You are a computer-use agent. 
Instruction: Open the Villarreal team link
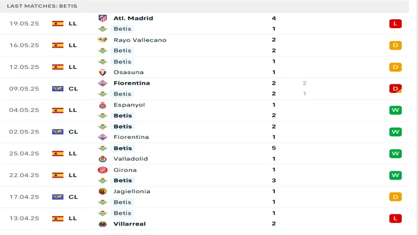click(x=130, y=224)
